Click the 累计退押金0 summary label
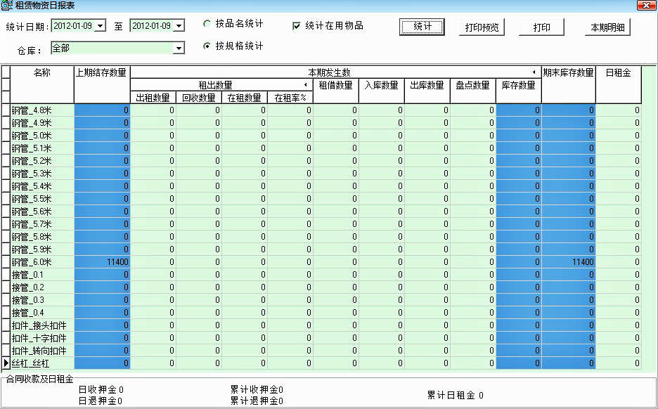 257,401
